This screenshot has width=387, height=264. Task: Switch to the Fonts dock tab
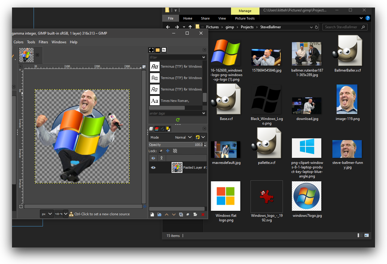click(x=164, y=50)
